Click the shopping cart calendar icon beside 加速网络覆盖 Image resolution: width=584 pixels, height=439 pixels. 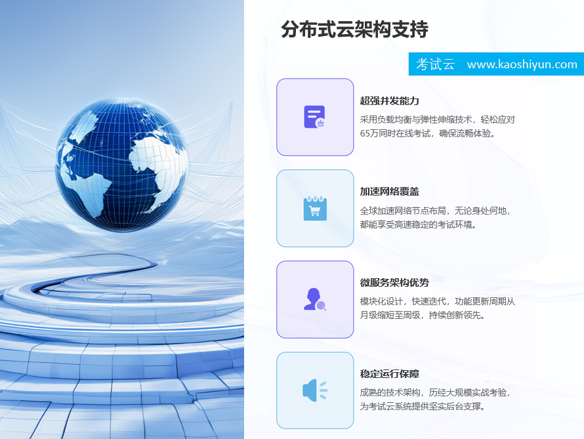click(x=315, y=208)
